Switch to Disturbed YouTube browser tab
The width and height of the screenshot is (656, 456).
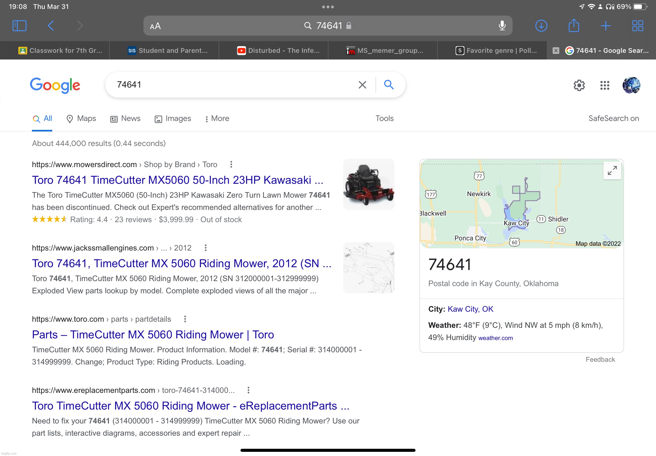279,51
